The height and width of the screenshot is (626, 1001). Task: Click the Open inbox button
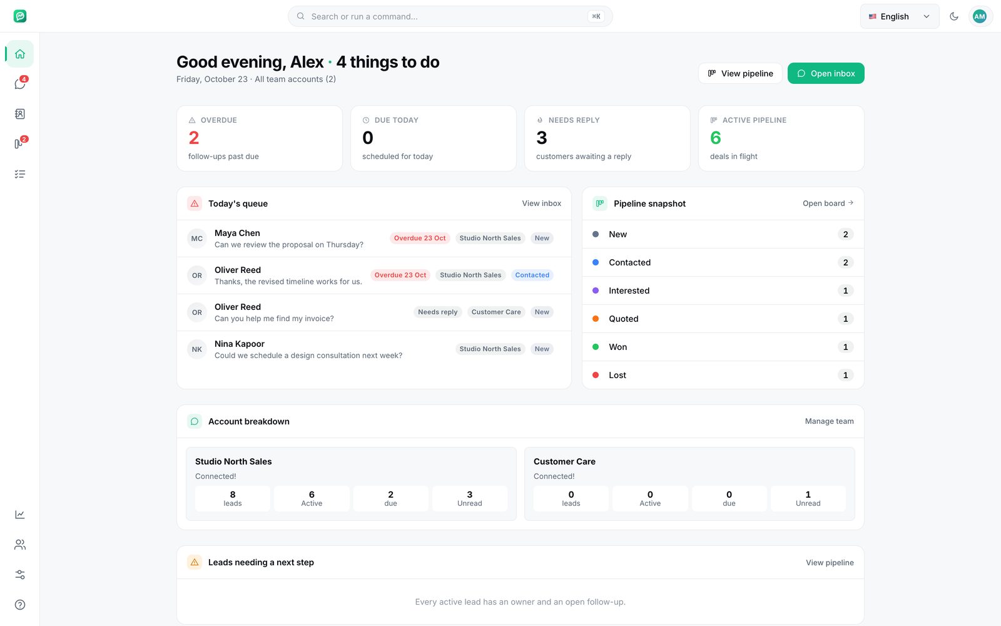[826, 73]
